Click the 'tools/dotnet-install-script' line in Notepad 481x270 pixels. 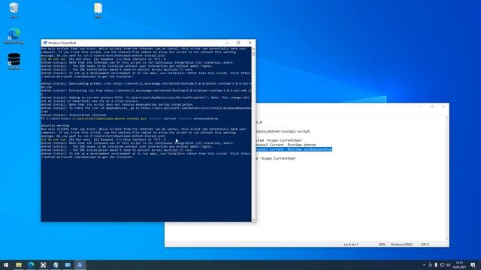click(x=283, y=131)
